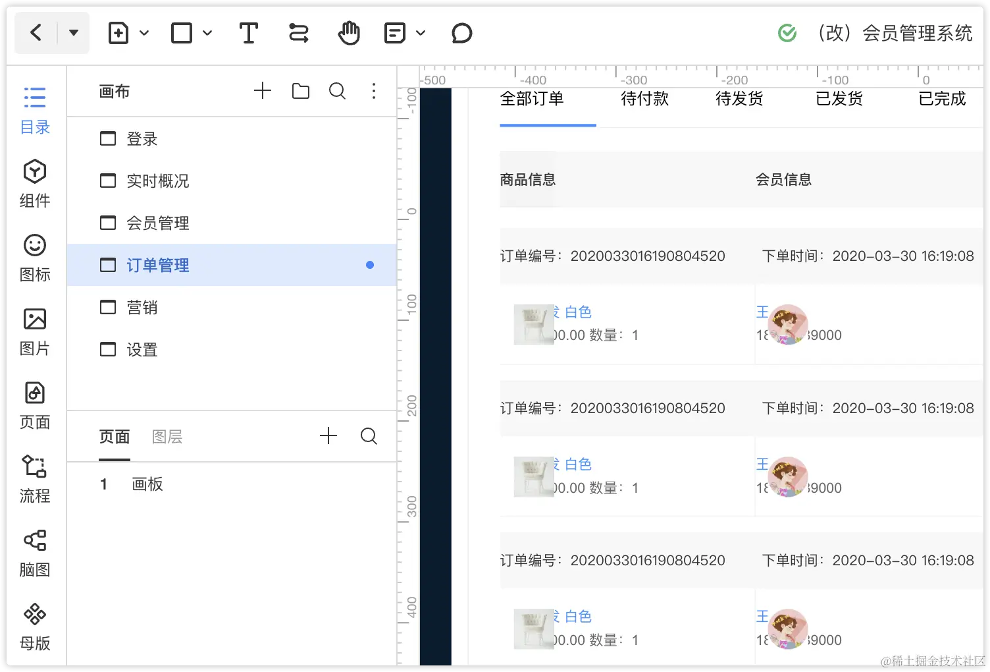Select the 订单管理 canvas

232,265
